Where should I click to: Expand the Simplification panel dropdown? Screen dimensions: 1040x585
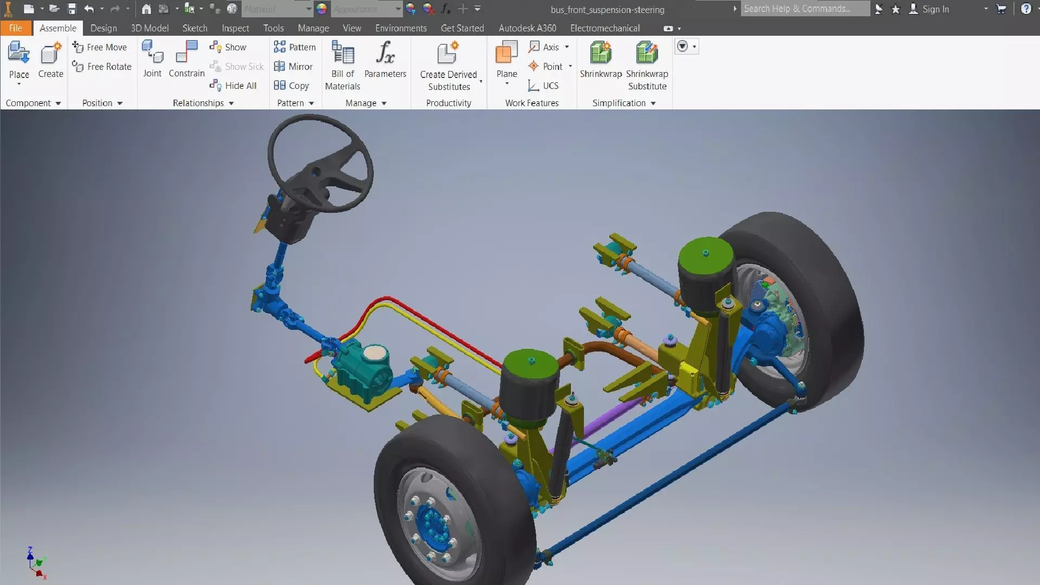point(653,103)
